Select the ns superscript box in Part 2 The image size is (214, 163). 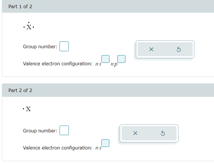(105, 143)
